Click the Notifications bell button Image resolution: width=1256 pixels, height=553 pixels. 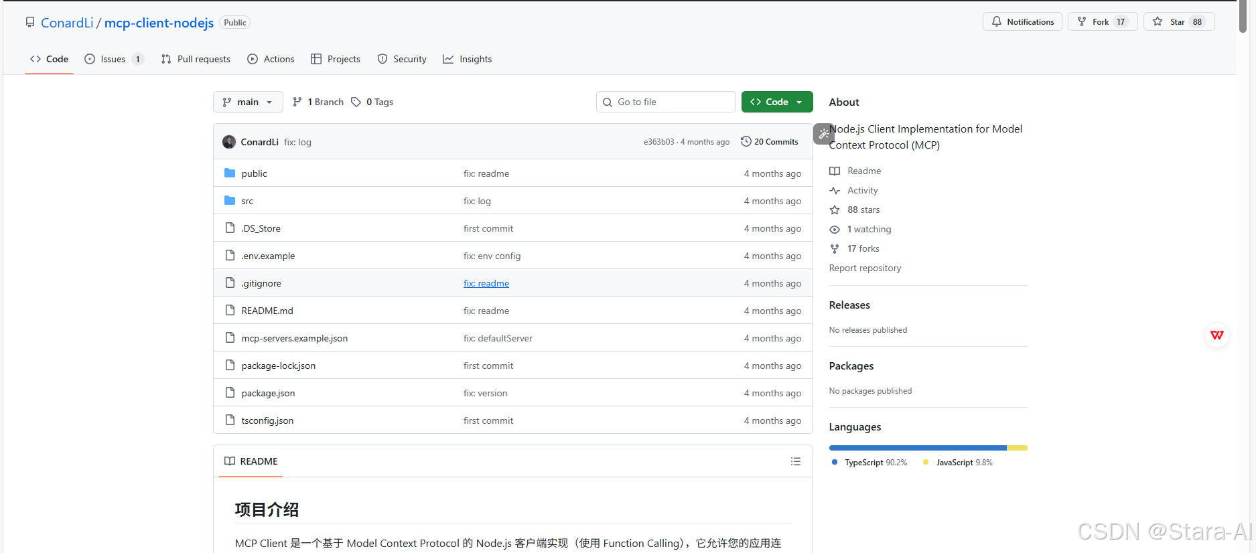[x=1022, y=21]
